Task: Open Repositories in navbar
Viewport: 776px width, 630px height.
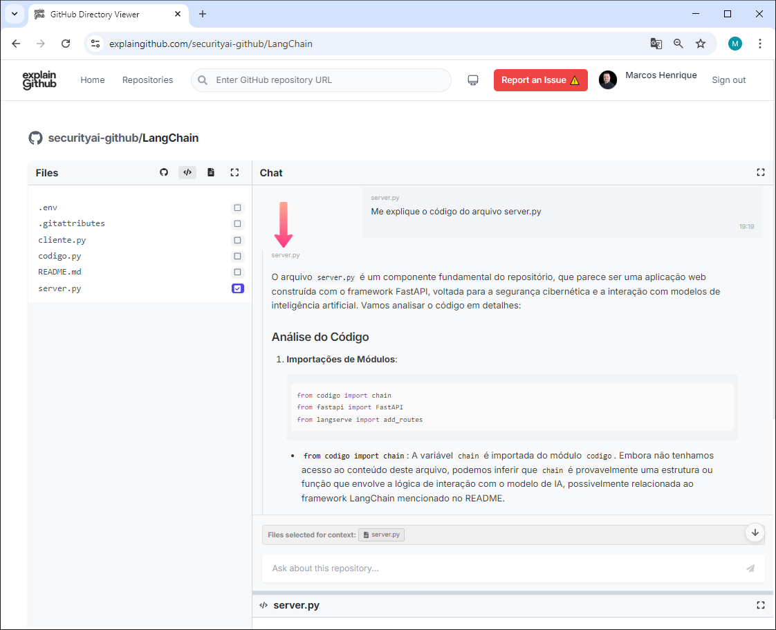Action: 147,80
